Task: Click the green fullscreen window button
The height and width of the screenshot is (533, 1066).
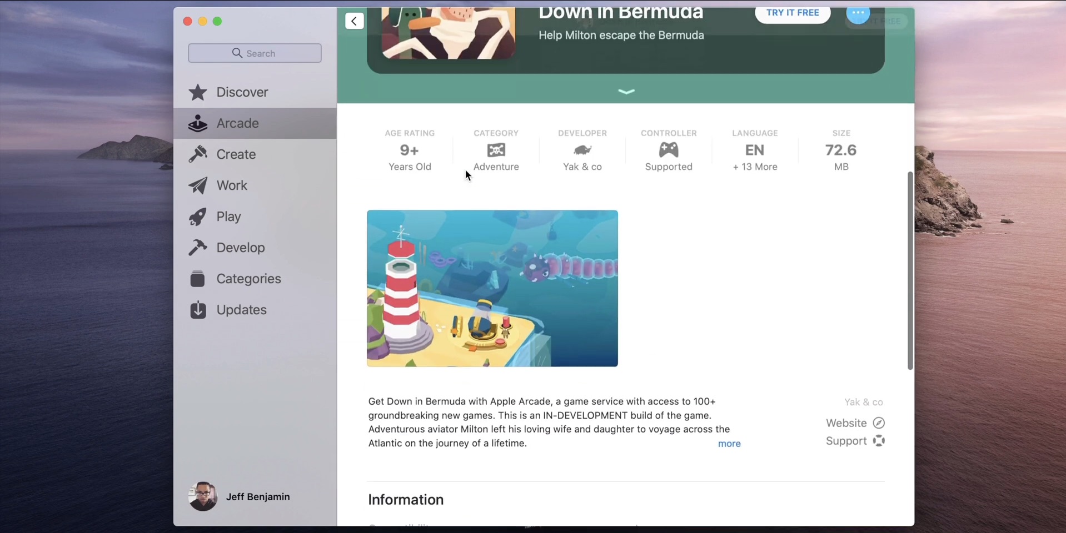Action: click(217, 21)
